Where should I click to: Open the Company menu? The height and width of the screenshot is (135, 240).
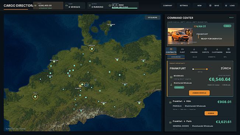(168, 6)
